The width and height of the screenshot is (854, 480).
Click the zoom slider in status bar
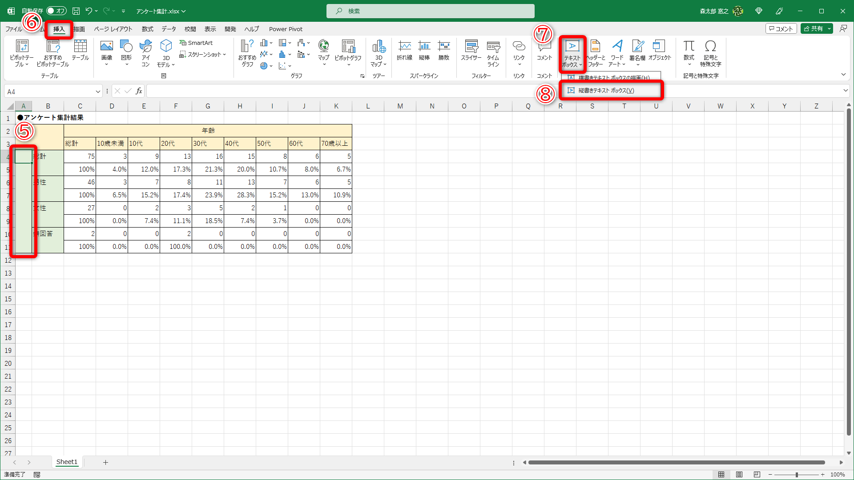pyautogui.click(x=797, y=475)
